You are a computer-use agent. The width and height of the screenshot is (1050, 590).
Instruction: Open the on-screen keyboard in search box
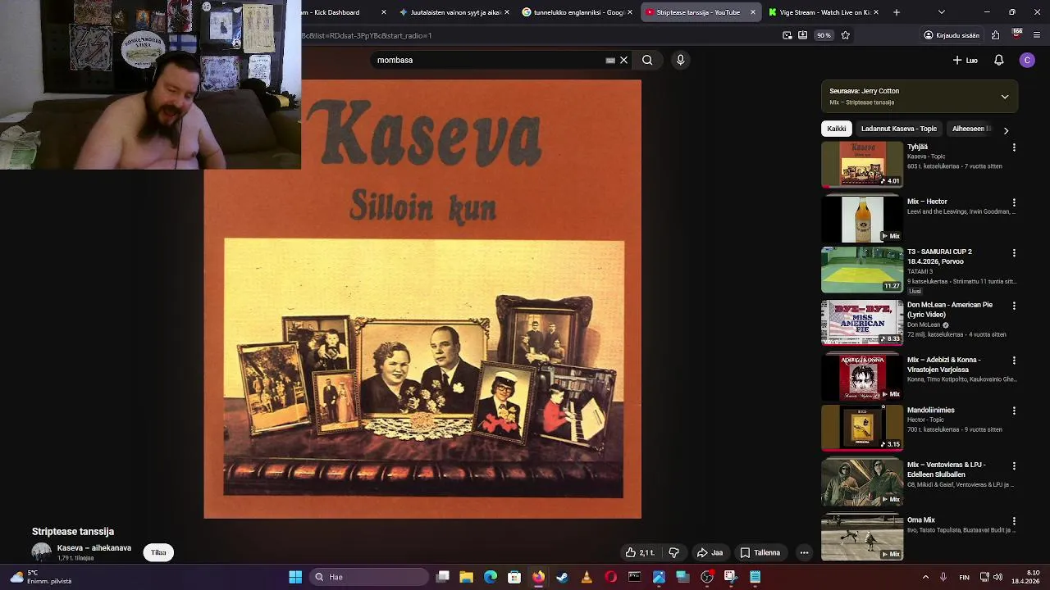click(610, 60)
